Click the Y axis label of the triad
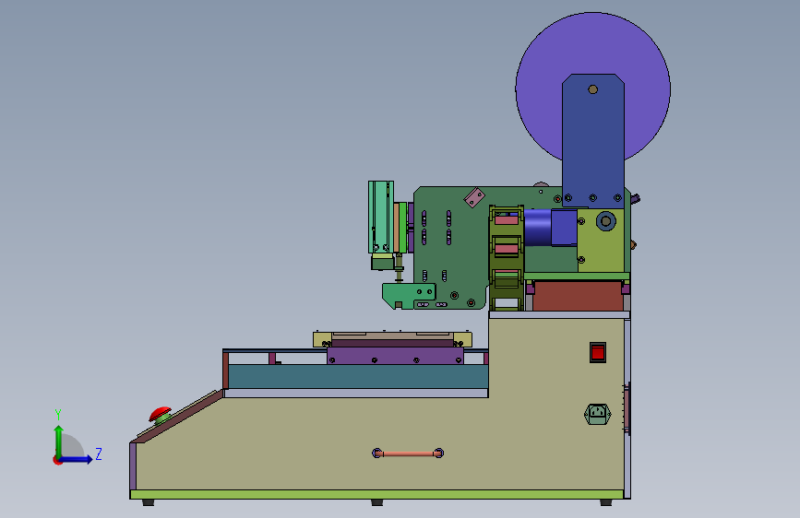Screen dimensions: 800x518 point(58,415)
